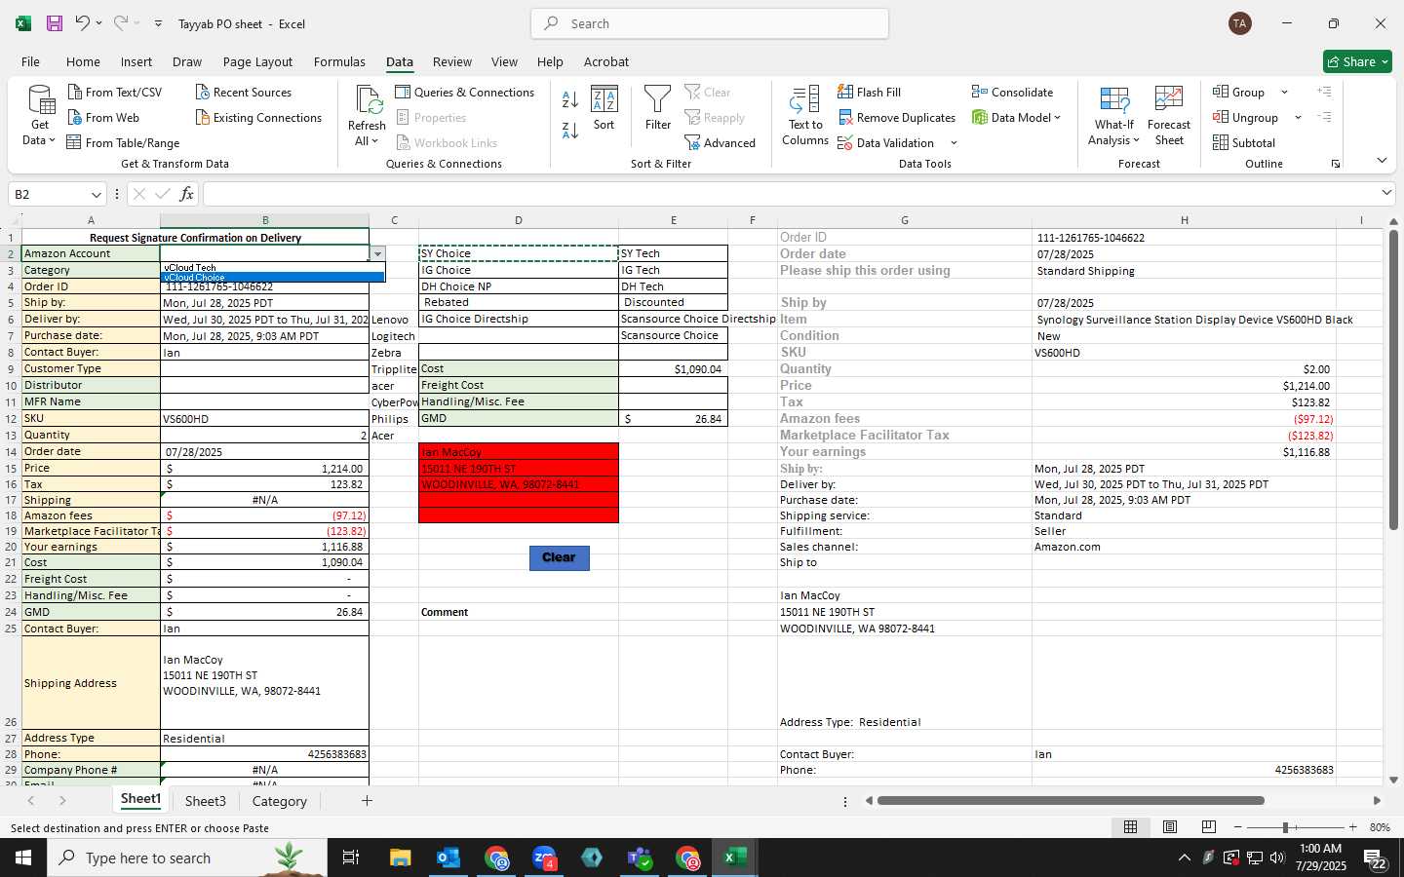Viewport: 1404px width, 877px height.
Task: Open Microsoft Teams from taskbar
Action: [x=640, y=858]
